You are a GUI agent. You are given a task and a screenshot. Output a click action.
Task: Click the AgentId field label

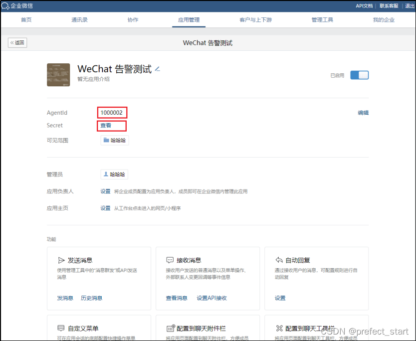coord(57,113)
